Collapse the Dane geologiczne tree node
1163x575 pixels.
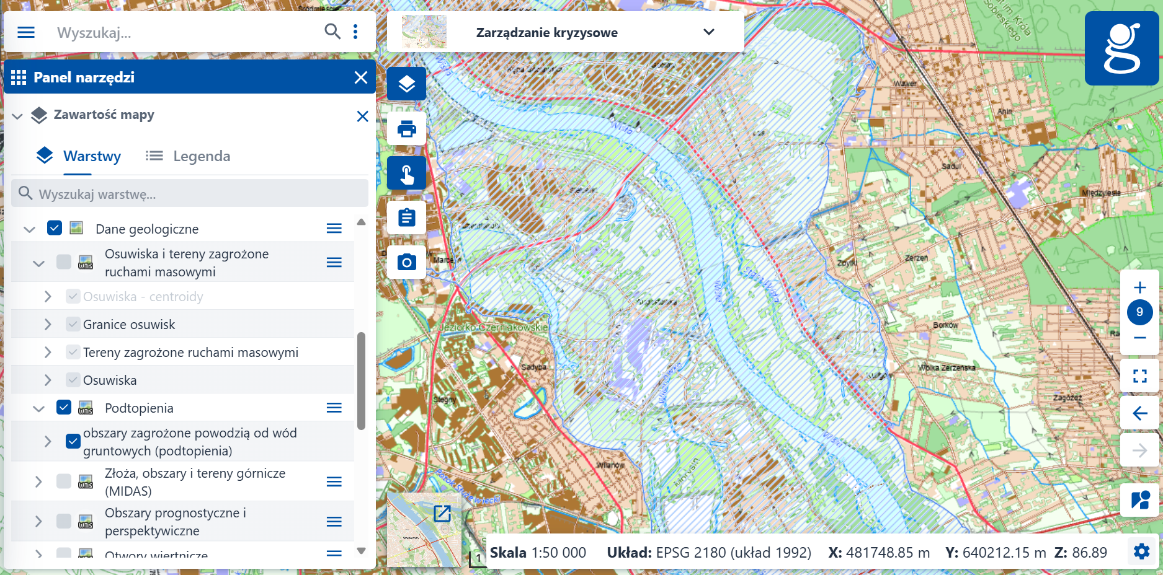coord(29,228)
